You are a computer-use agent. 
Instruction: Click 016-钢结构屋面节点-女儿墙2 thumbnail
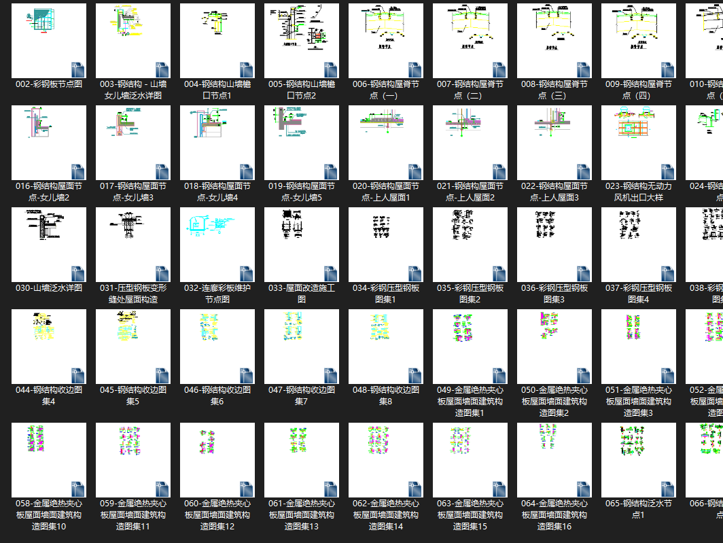49,143
